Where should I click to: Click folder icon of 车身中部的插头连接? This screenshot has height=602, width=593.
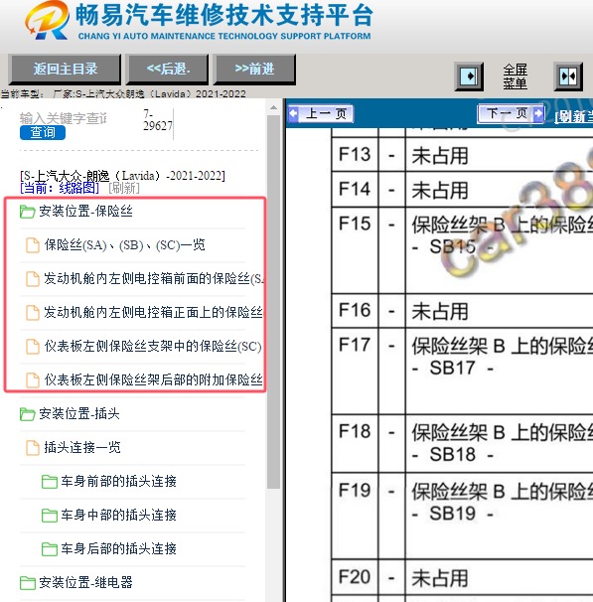tap(50, 516)
